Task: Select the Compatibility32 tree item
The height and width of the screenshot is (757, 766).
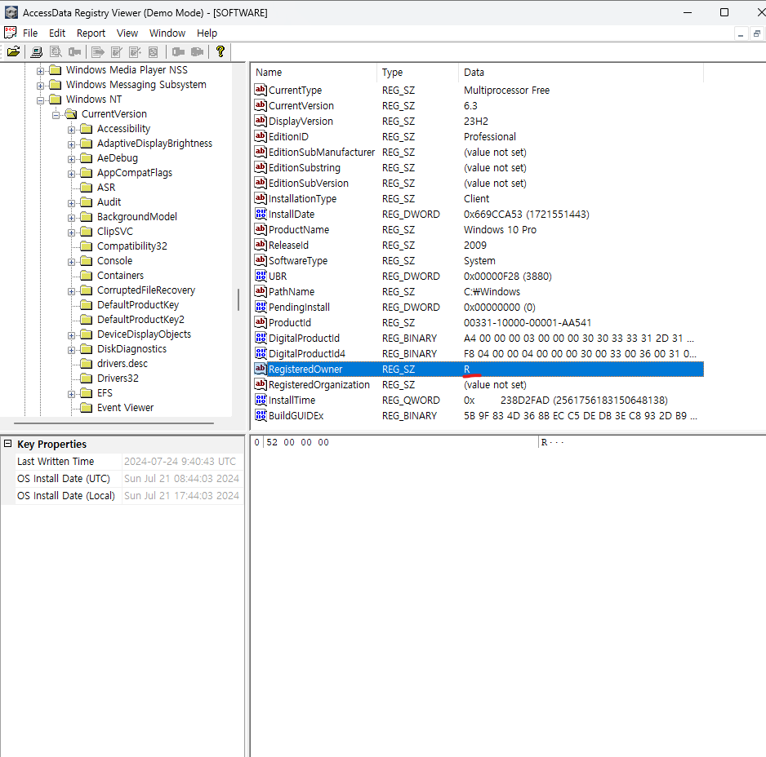Action: [x=132, y=246]
